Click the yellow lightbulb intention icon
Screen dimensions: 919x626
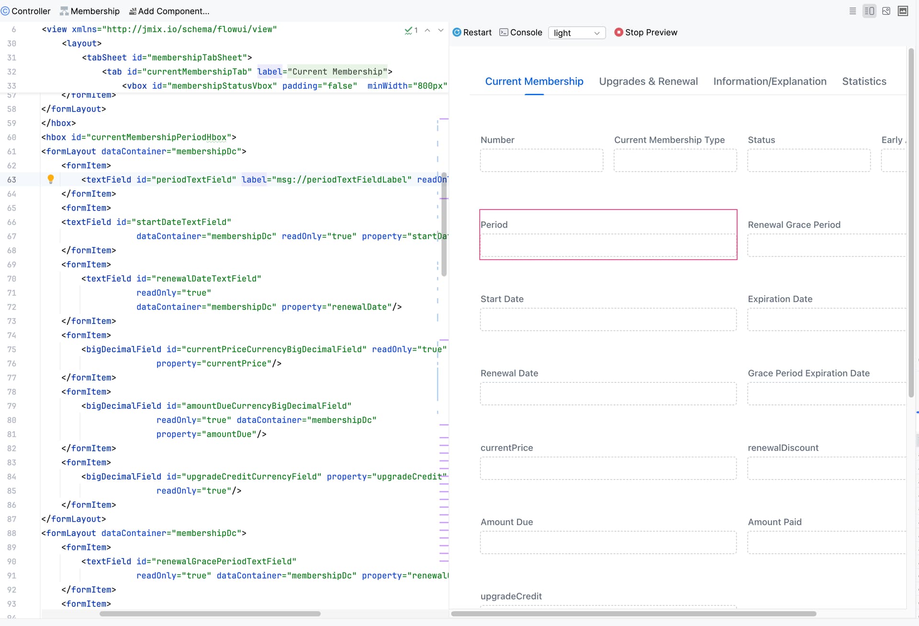pos(51,179)
